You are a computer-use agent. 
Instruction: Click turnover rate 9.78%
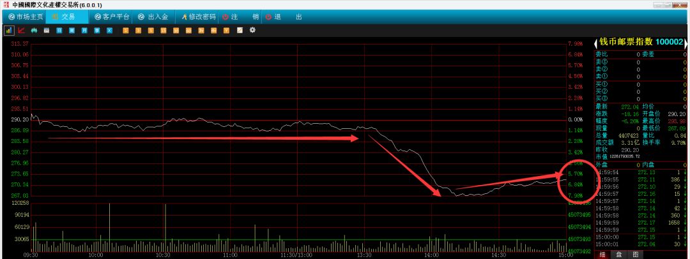(679, 142)
